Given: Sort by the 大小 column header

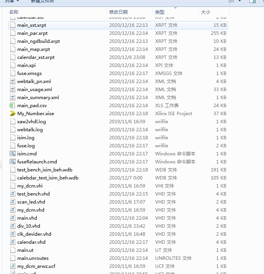Looking at the screenshot, I should pyautogui.click(x=205, y=12).
